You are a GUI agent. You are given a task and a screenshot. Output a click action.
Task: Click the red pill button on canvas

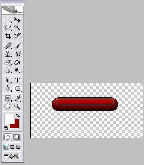click(85, 104)
